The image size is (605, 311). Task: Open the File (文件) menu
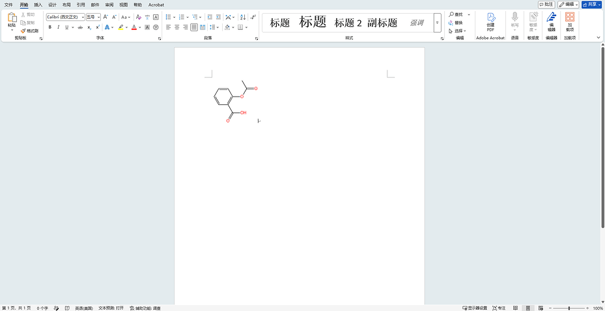[x=8, y=5]
